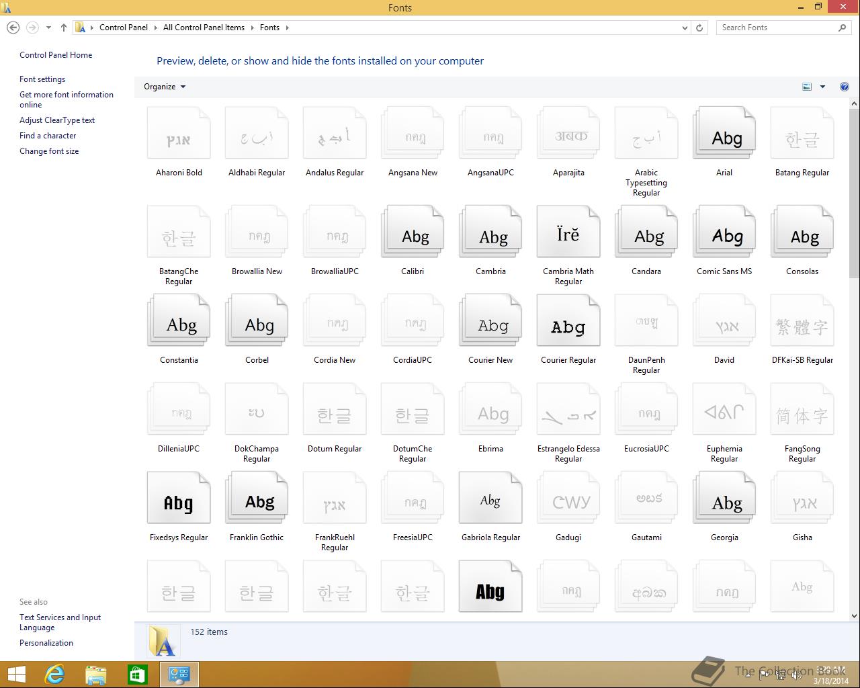860x688 pixels.
Task: Open Control Panel Home link
Action: point(56,55)
